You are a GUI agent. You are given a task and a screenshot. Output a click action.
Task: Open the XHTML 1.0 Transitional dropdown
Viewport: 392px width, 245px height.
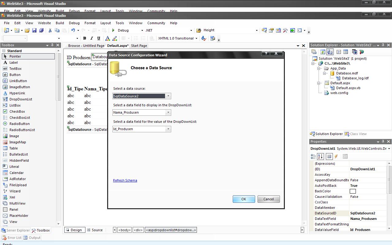(196, 38)
